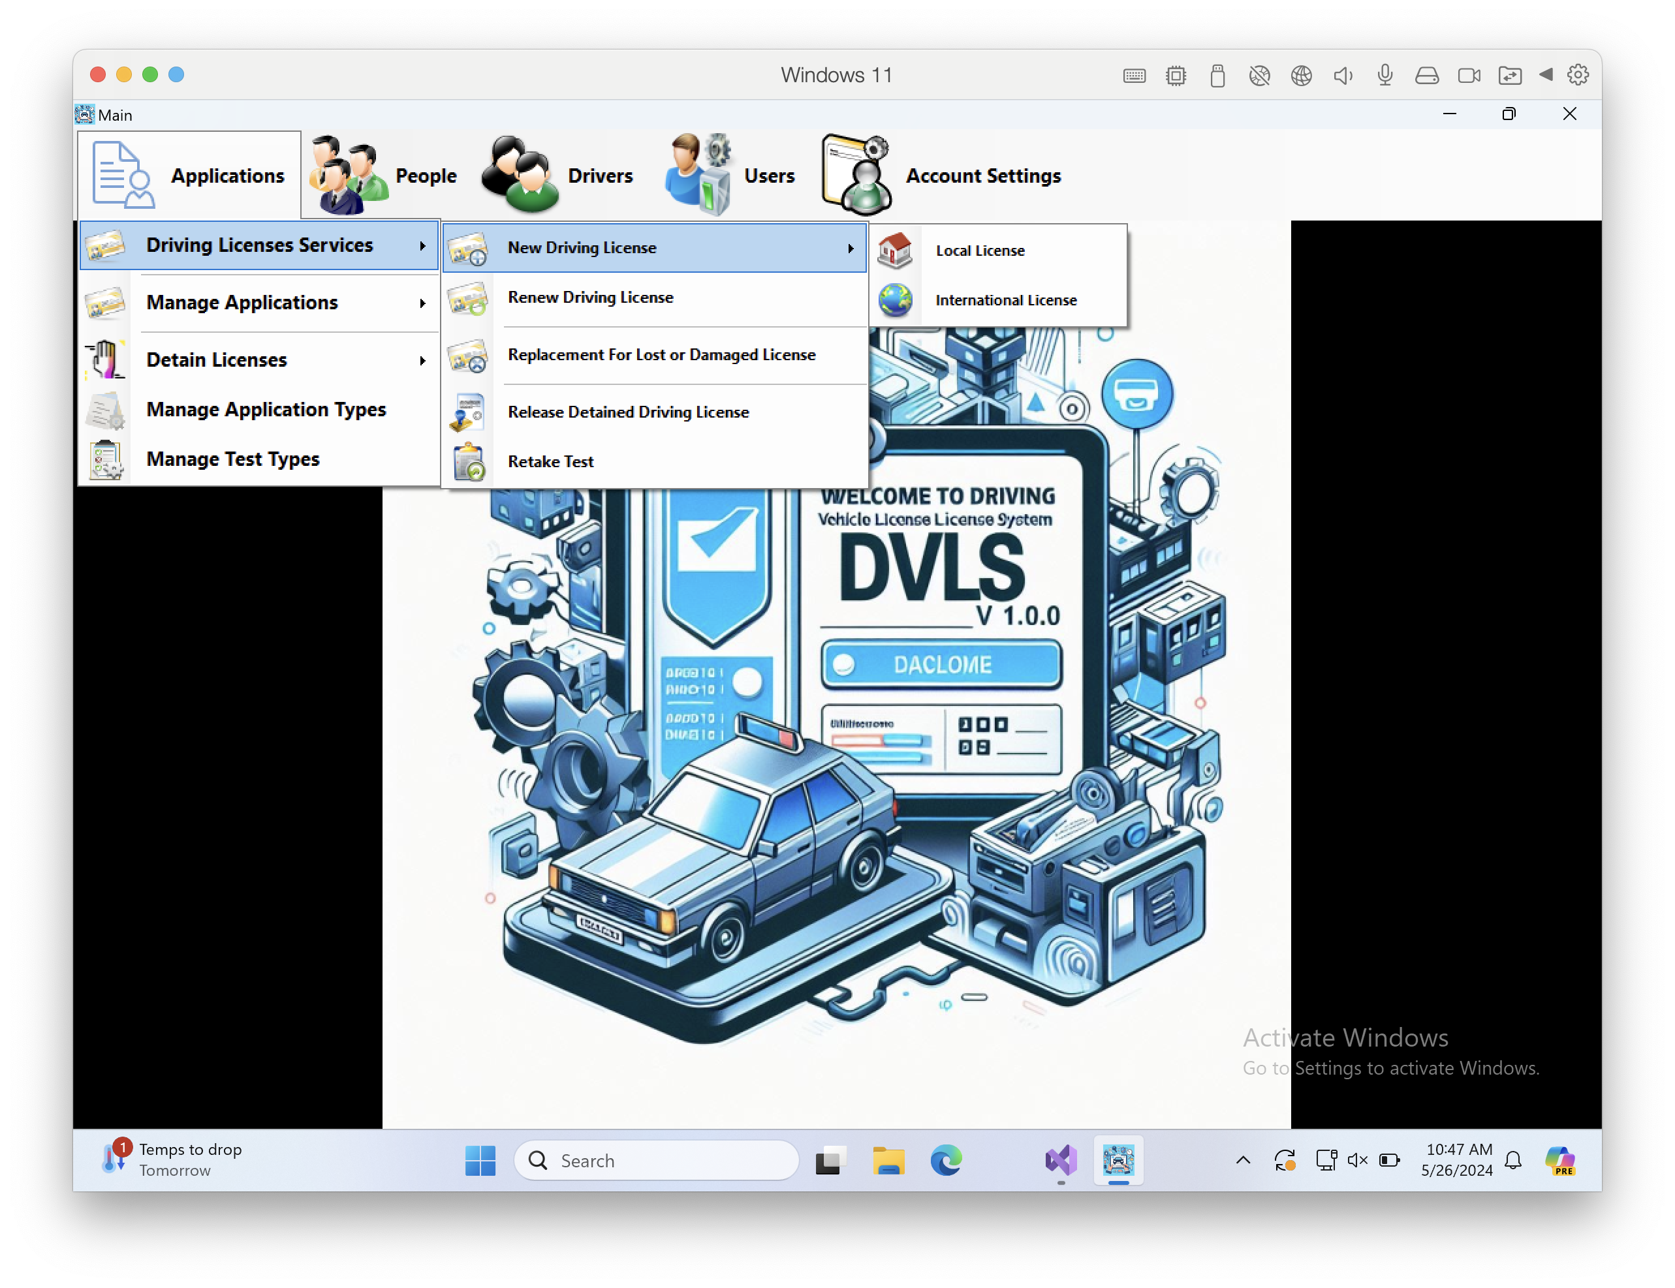Click the New Driving License card icon

pyautogui.click(x=468, y=249)
